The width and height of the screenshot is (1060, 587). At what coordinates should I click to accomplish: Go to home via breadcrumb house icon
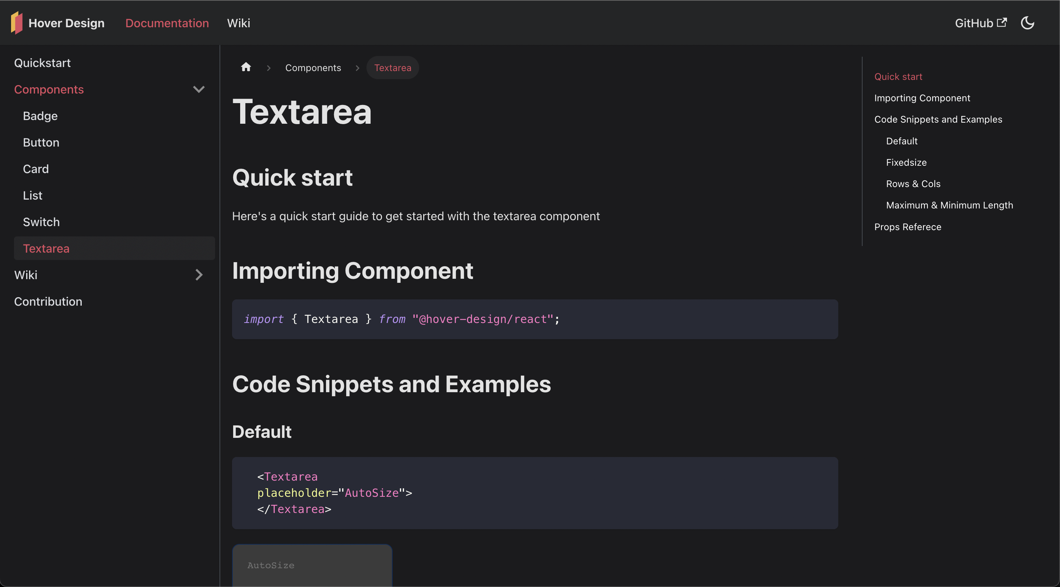point(246,67)
